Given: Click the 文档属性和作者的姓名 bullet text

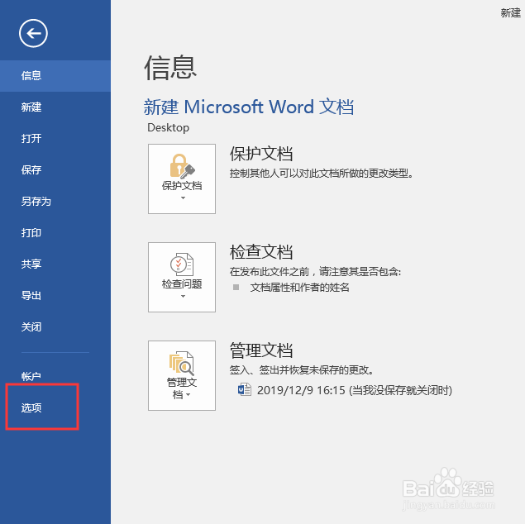Looking at the screenshot, I should coord(299,288).
